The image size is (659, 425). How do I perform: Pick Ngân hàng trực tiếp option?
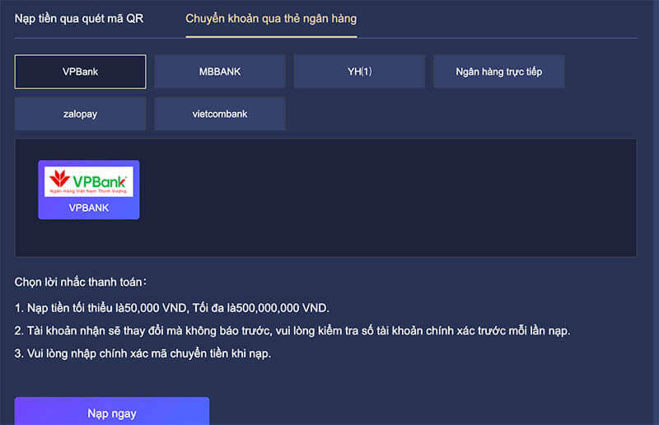pyautogui.click(x=499, y=72)
